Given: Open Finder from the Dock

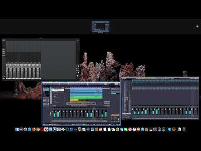Looking at the screenshot, I should [17, 130].
